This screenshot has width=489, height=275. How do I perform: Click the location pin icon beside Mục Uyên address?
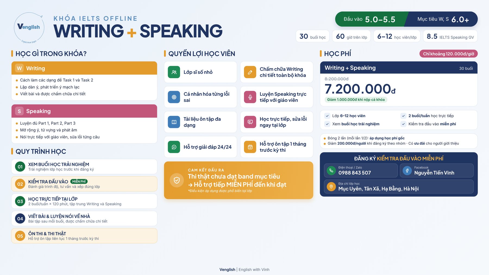[331, 187]
